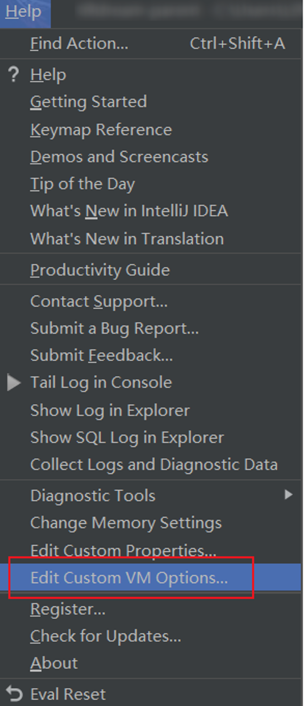Click the Eval Reset undo arrow icon
This screenshot has width=306, height=706.
tap(15, 694)
